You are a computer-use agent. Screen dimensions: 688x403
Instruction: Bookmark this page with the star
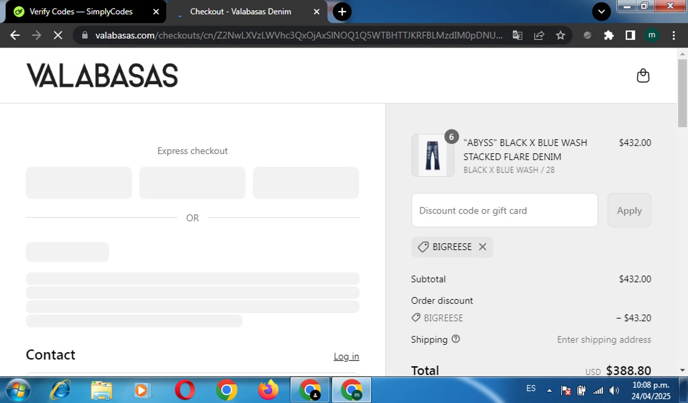pyautogui.click(x=560, y=35)
